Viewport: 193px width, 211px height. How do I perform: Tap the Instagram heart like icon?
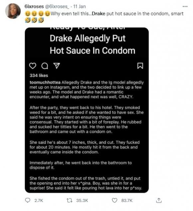coord(33,66)
